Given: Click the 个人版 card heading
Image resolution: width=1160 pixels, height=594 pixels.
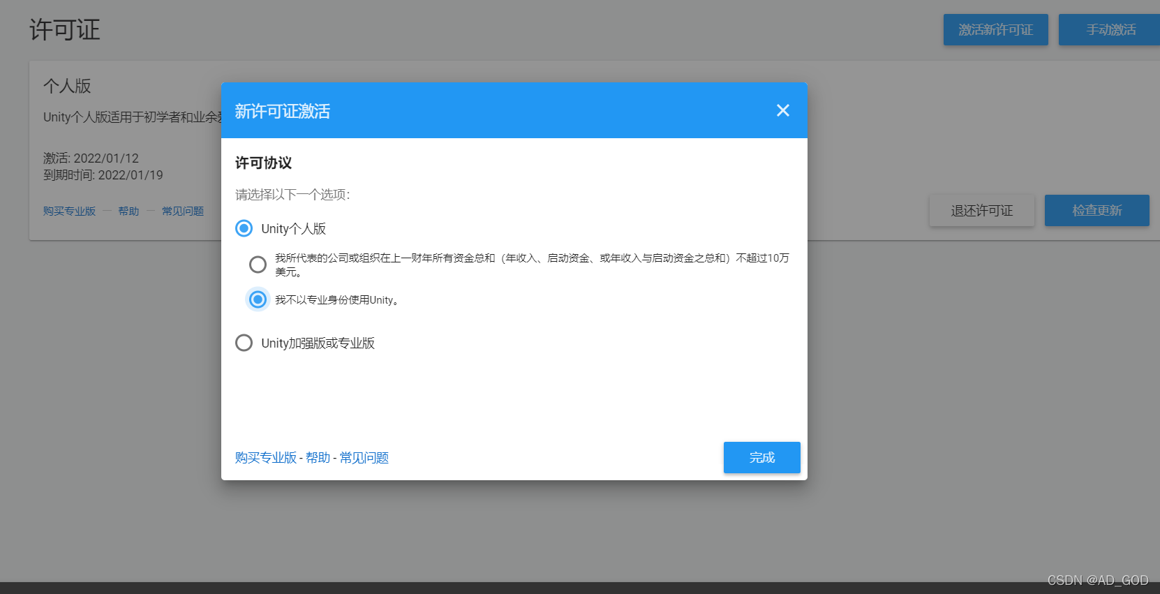Looking at the screenshot, I should pyautogui.click(x=67, y=86).
